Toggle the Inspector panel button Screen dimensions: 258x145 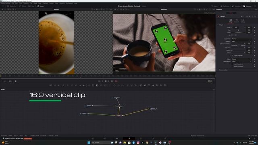(247, 6)
